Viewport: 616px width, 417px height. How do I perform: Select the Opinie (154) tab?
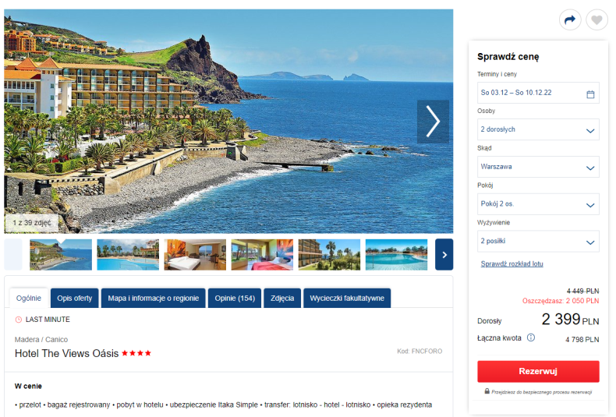(235, 298)
